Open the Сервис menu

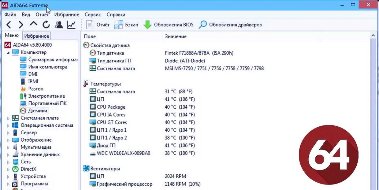coord(93,14)
